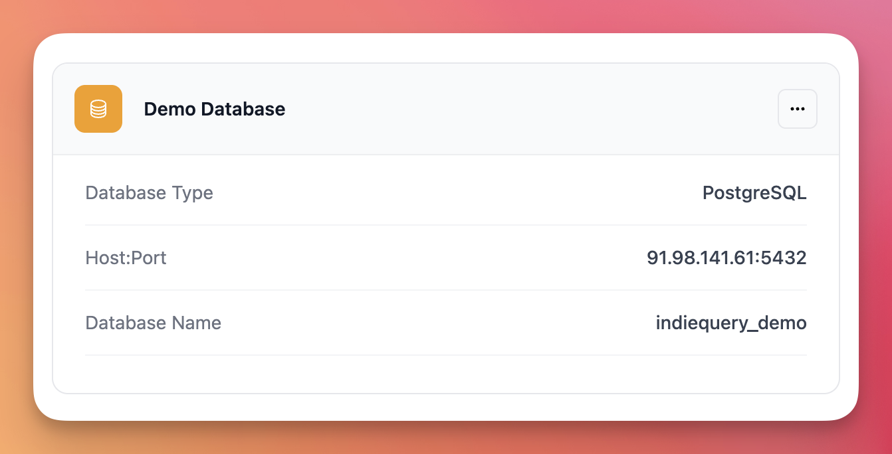Click the PostgreSQL value text
The height and width of the screenshot is (454, 892).
[x=754, y=193]
